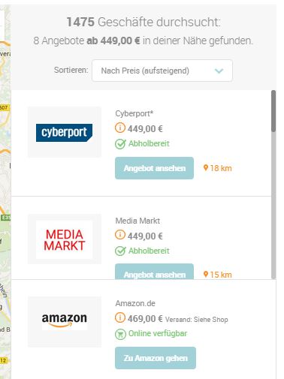Viewport: 284px width, 379px height.
Task: View the Media Markt offer button
Action: pyautogui.click(x=154, y=272)
